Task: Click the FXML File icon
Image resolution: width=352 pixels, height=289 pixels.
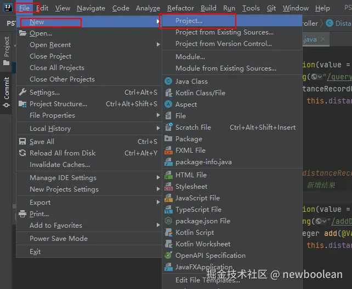Action: click(x=168, y=151)
